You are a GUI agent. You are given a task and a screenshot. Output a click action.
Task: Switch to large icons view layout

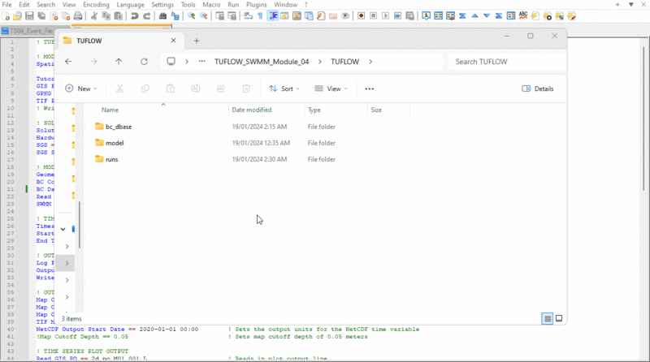(559, 319)
